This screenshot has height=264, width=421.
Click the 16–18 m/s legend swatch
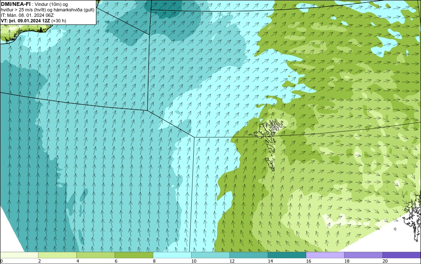(x=325, y=255)
